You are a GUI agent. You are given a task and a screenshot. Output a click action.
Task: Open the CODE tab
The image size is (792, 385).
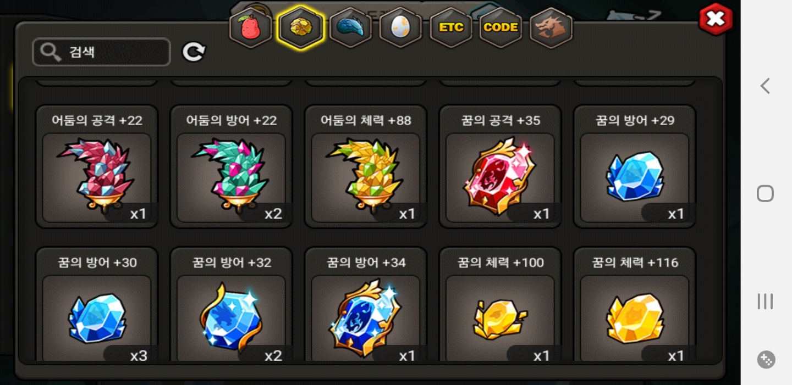tap(501, 27)
